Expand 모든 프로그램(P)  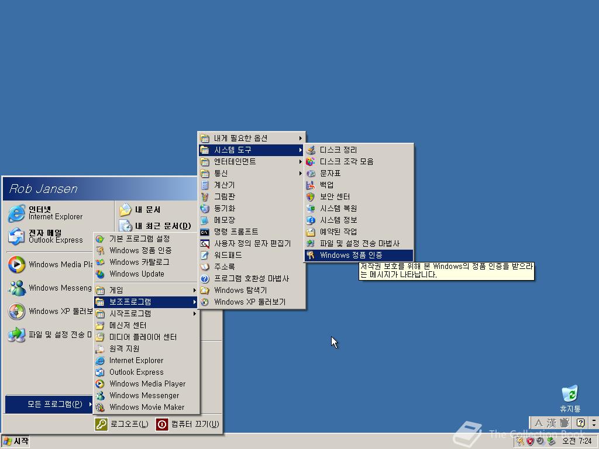point(49,404)
